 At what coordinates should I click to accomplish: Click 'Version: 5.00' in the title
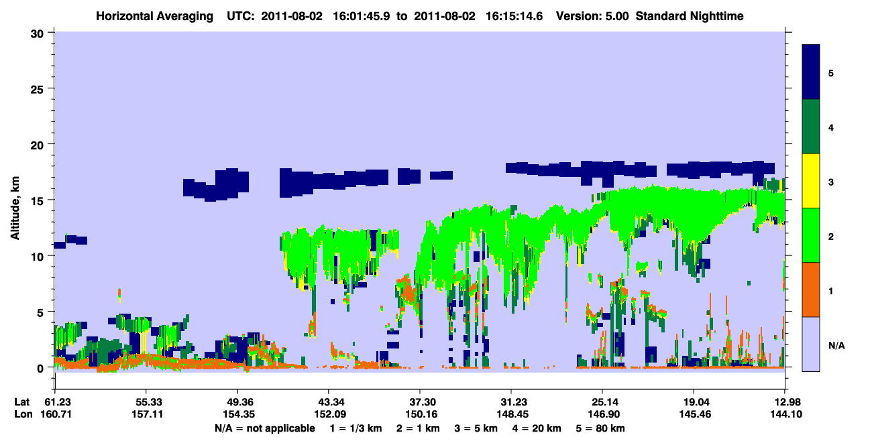point(592,16)
